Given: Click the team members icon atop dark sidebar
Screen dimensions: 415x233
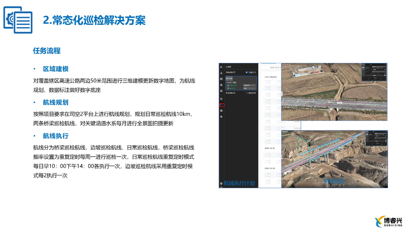Looking at the screenshot, I should pos(221,67).
